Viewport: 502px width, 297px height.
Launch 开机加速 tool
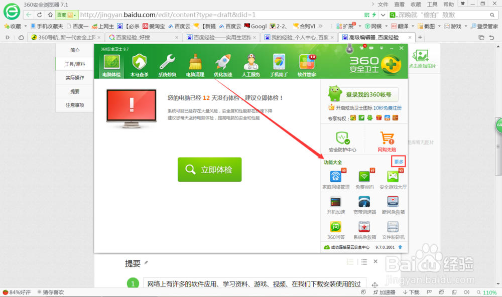tap(336, 205)
